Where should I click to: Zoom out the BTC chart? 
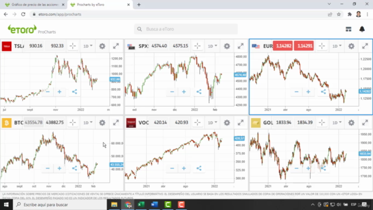[48, 169]
